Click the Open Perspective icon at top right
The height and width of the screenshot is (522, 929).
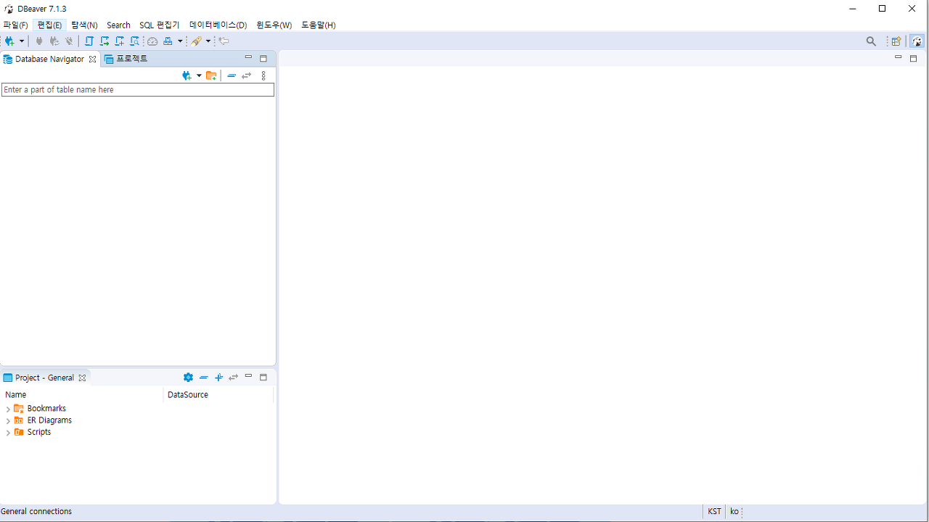[896, 41]
